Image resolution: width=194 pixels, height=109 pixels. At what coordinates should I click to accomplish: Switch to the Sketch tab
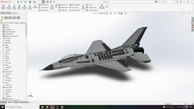(9, 13)
